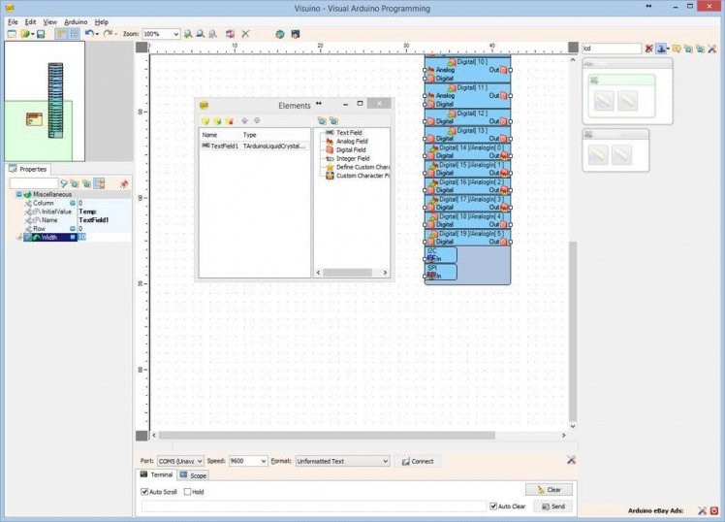Open the Arduino menu
The width and height of the screenshot is (725, 522).
coord(76,21)
